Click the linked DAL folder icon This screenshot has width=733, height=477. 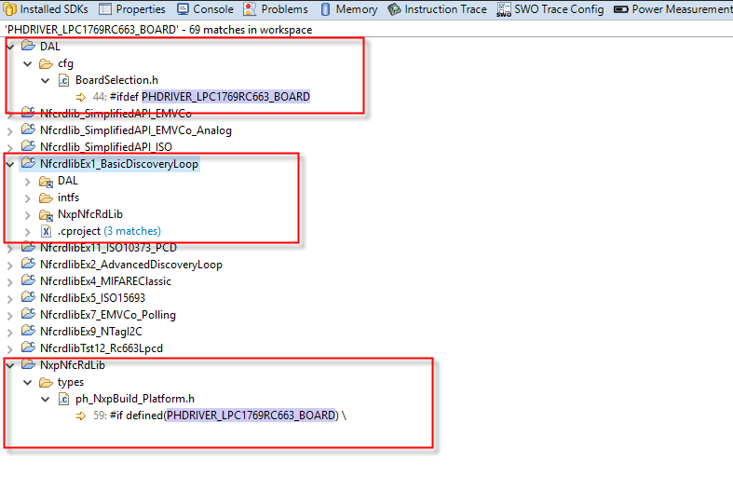tap(46, 182)
